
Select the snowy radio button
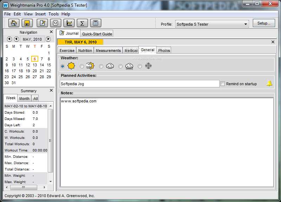pyautogui.click(x=140, y=66)
